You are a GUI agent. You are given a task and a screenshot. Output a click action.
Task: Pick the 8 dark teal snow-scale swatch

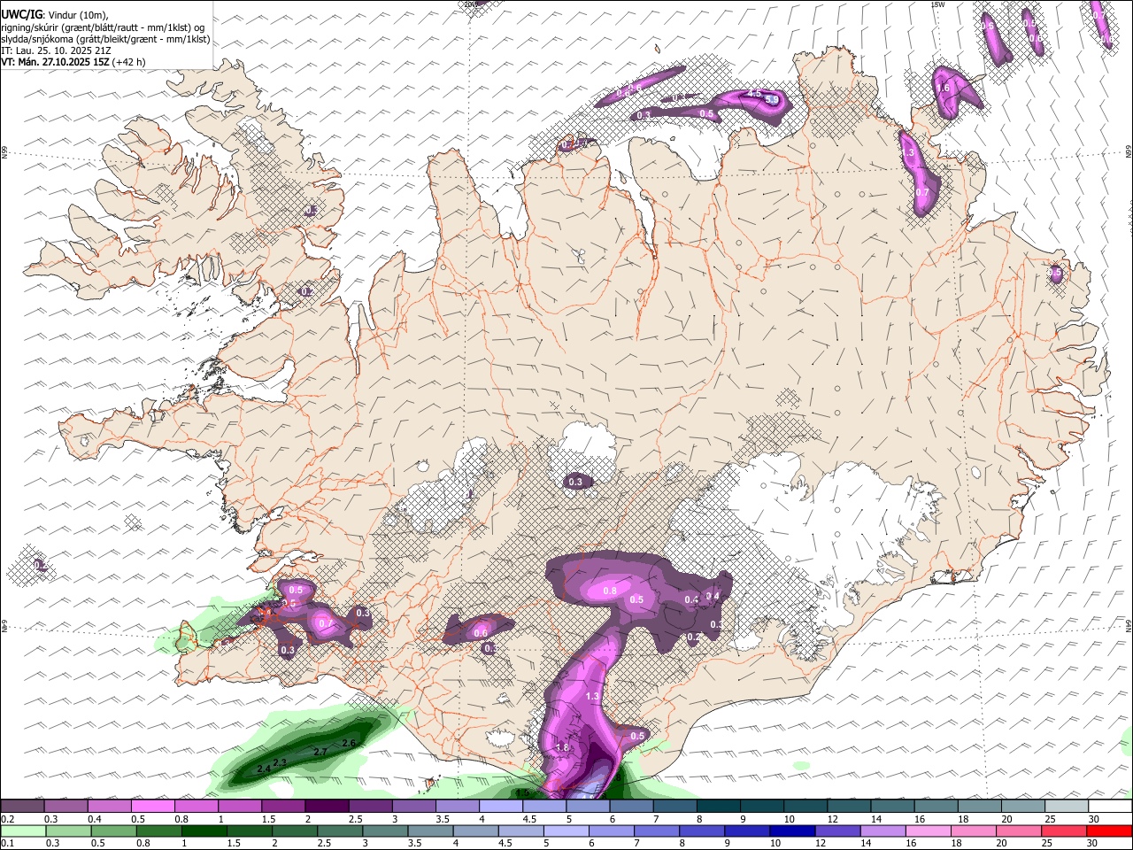click(717, 807)
